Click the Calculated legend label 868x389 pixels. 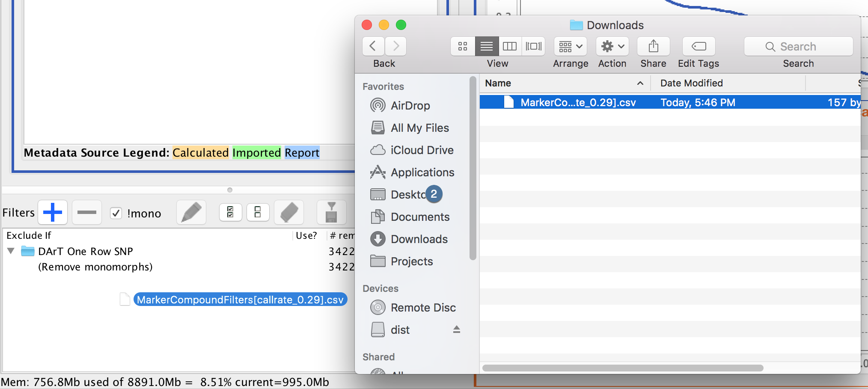[201, 153]
